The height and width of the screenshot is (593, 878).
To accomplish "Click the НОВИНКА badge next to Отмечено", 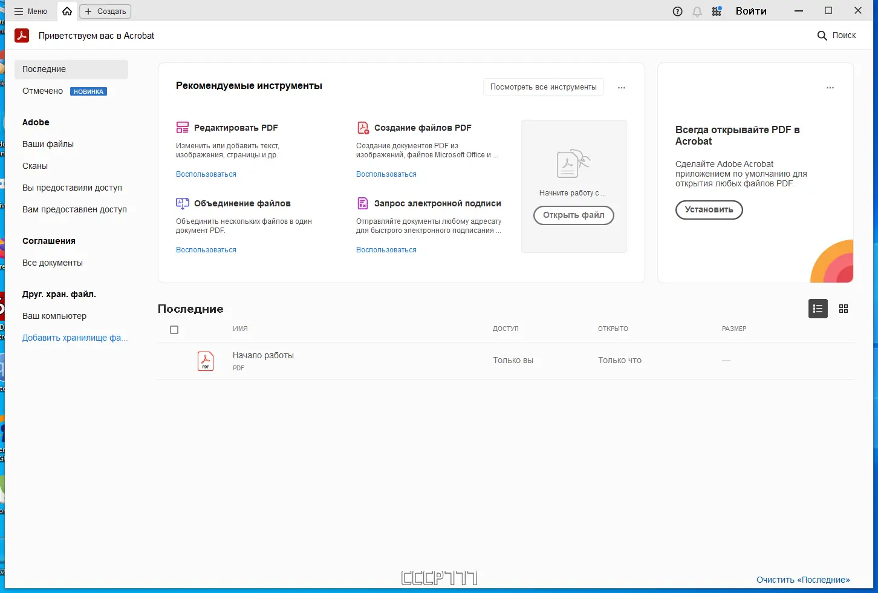I will (x=88, y=91).
